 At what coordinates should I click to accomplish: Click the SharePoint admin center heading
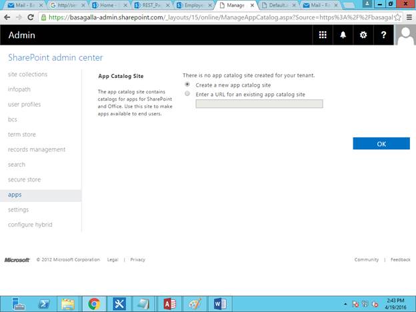click(x=55, y=57)
